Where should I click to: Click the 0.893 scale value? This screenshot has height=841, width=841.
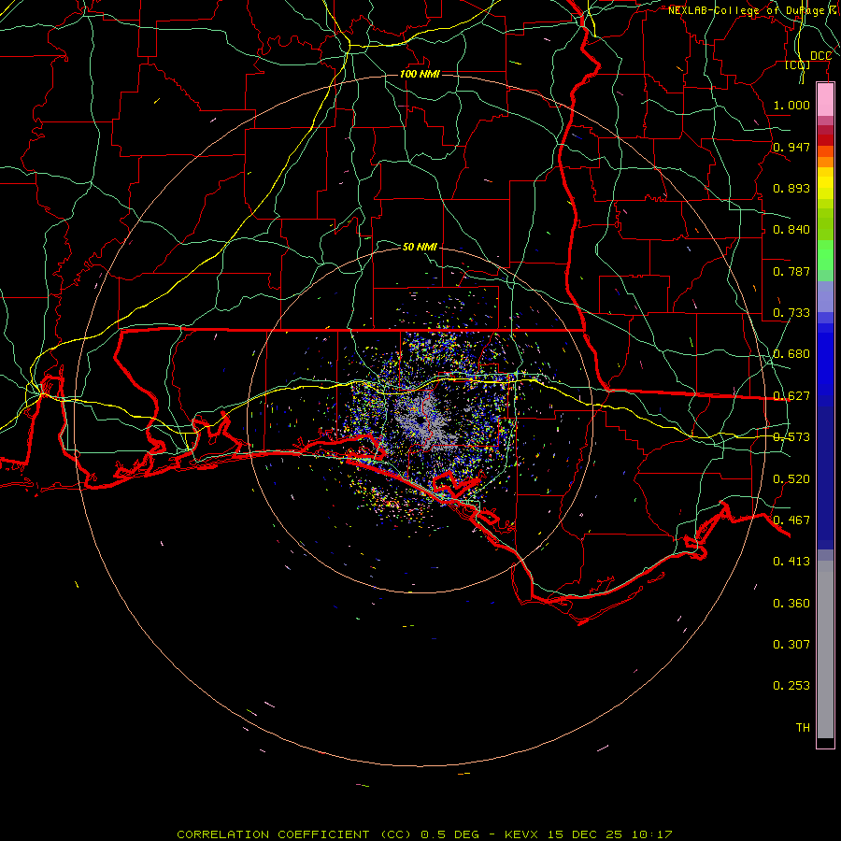791,188
